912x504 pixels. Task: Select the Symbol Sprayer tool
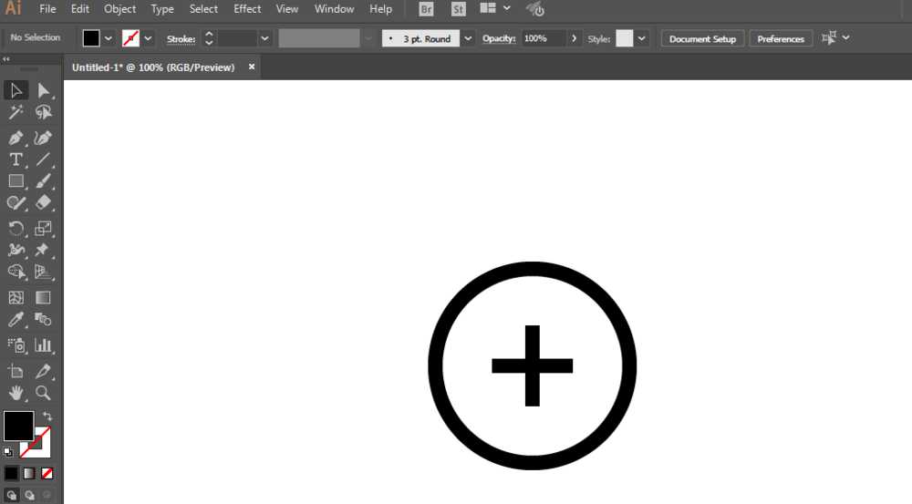point(16,345)
